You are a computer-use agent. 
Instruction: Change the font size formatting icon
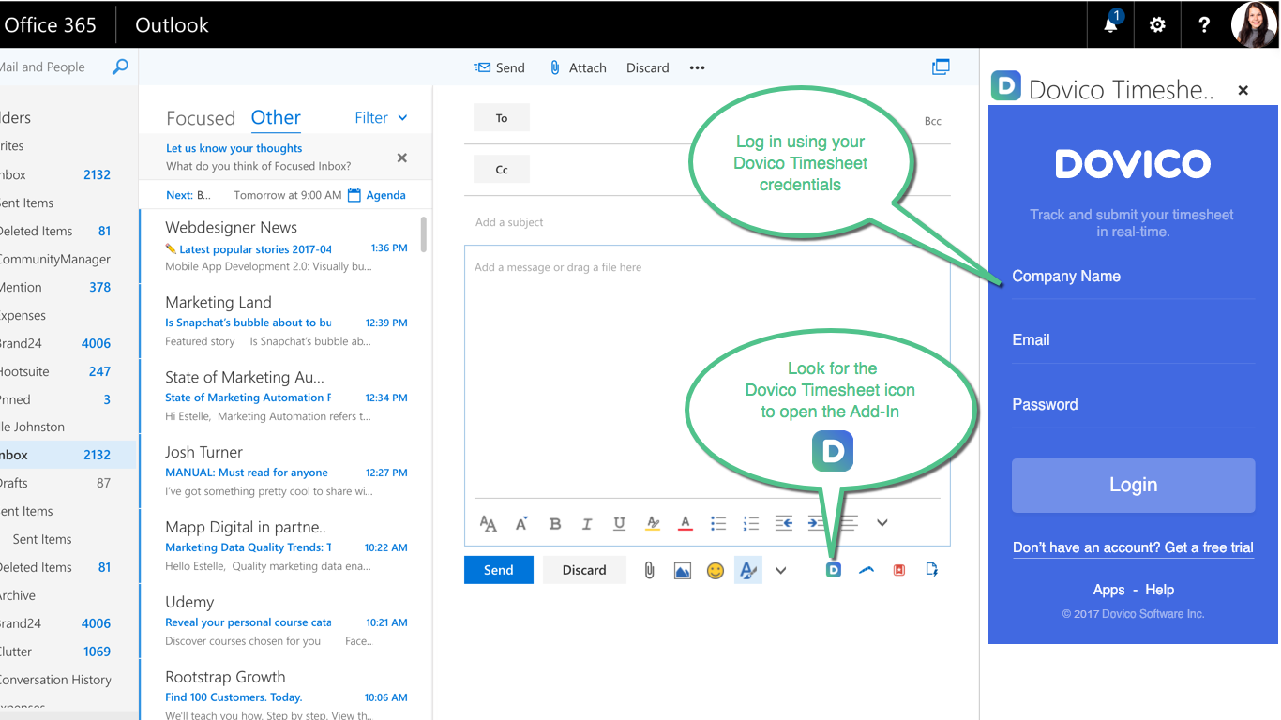(x=488, y=523)
